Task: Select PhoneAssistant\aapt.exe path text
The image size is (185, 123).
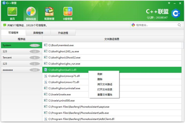Action: coord(79,107)
